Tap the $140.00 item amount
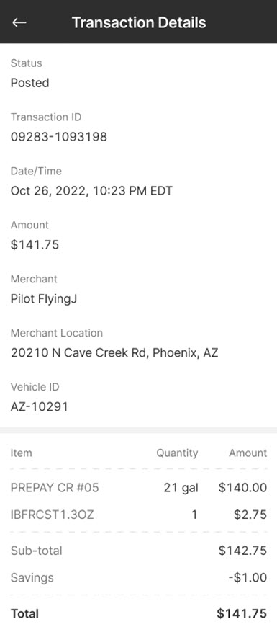 (242, 488)
